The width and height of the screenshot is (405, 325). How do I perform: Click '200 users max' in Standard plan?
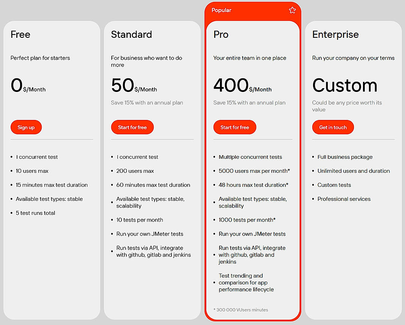[135, 171]
